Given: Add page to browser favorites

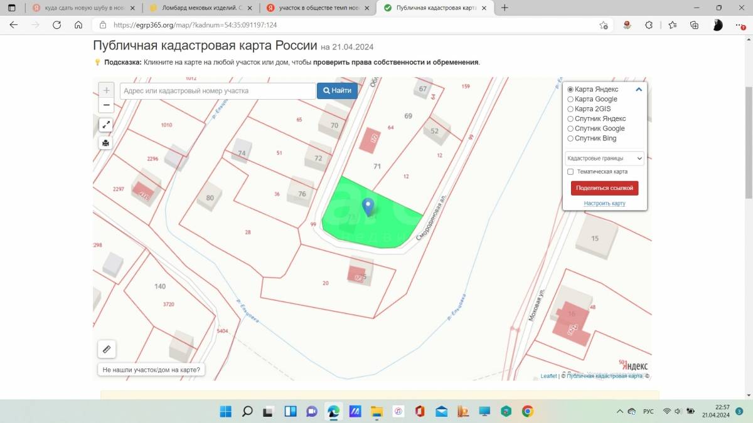Looking at the screenshot, I should pos(603,25).
